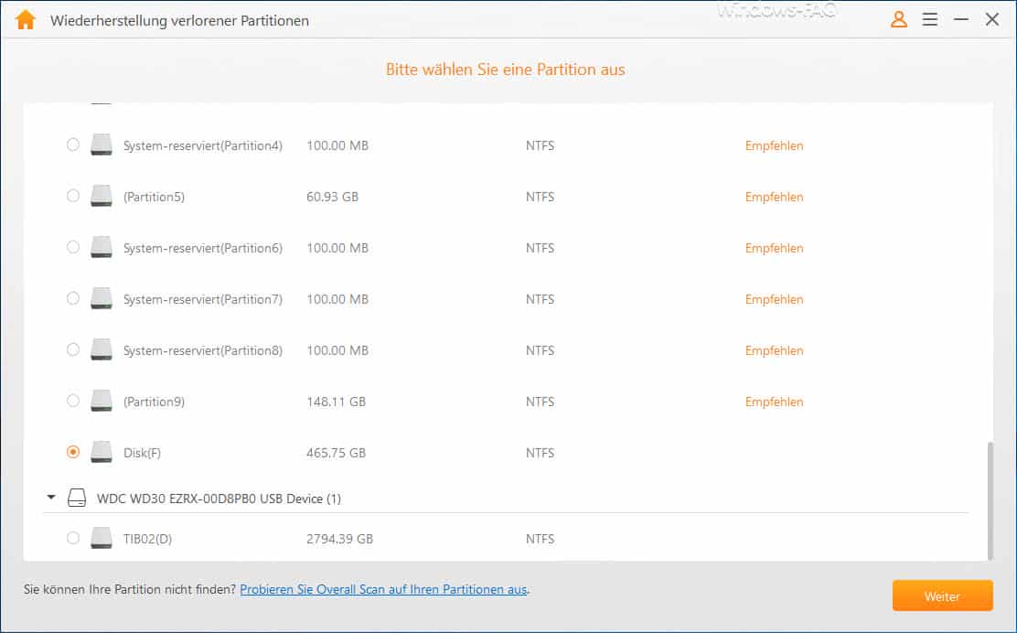This screenshot has width=1017, height=633.
Task: Click drive icon of System-reserviert(Partition8)
Action: (102, 349)
